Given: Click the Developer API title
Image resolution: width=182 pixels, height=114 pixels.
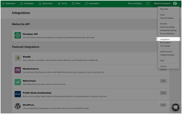Looking at the screenshot, I should click(30, 34).
